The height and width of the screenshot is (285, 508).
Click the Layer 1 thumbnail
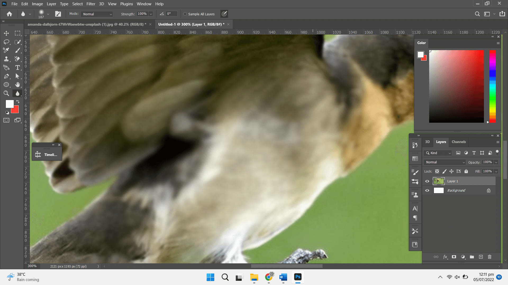438,181
